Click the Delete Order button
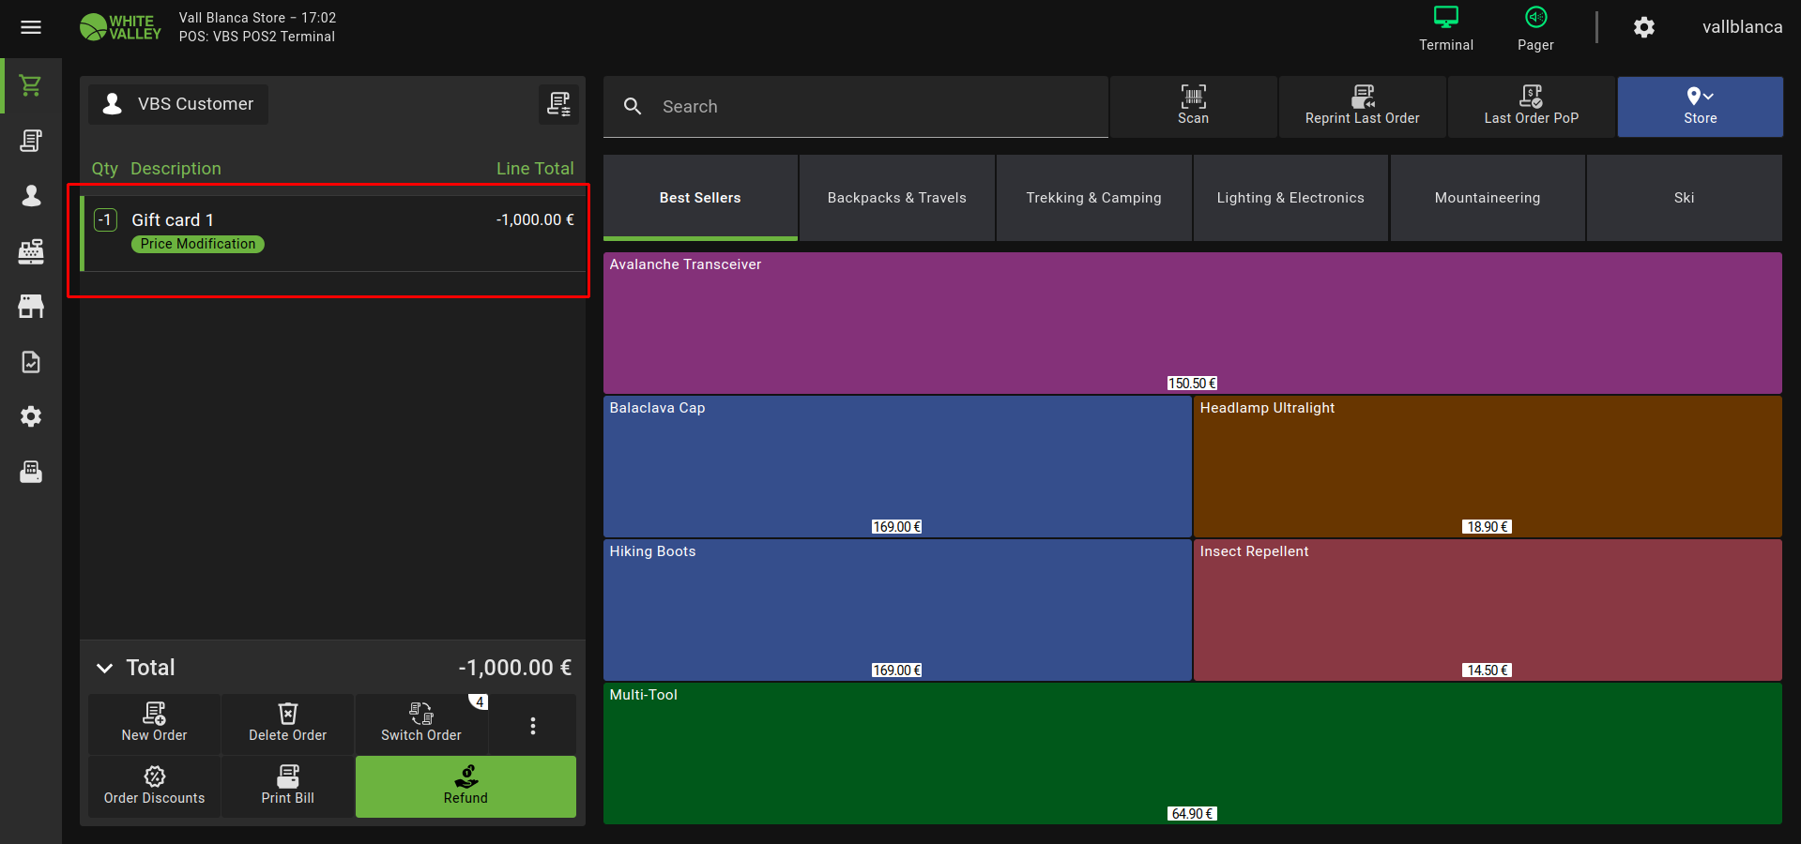The width and height of the screenshot is (1801, 844). 287,723
